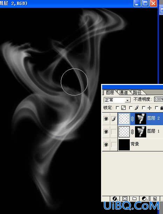The width and height of the screenshot is (163, 214).
Task: Select the 背景 layer black thumbnail
Action: (124, 145)
